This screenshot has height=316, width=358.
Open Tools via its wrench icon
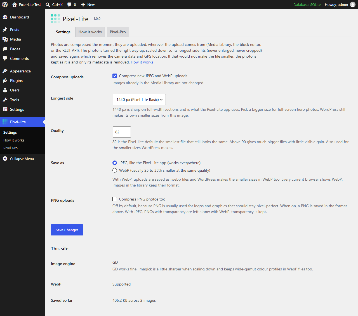coord(5,100)
